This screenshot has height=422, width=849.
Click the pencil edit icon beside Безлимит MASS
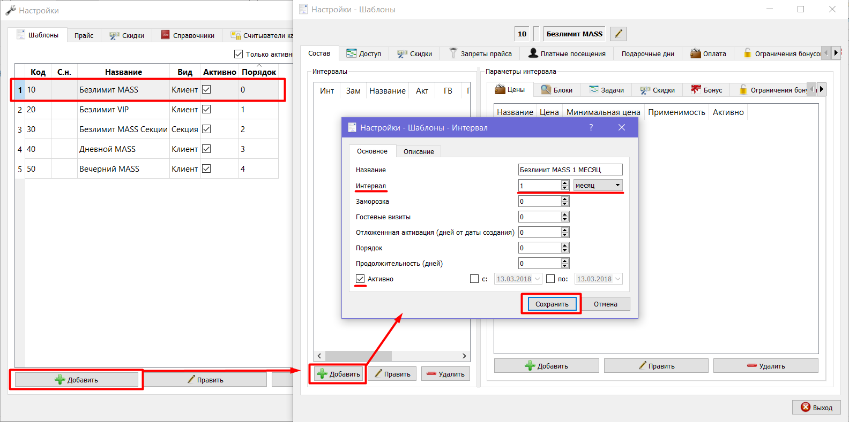[618, 34]
